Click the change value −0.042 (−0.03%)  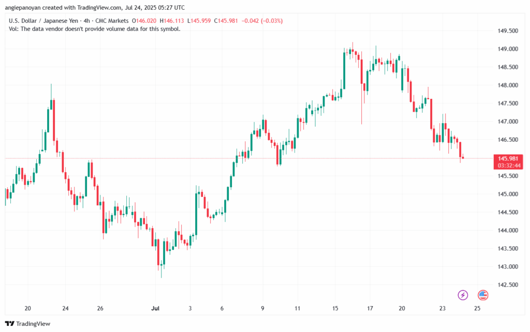click(262, 21)
